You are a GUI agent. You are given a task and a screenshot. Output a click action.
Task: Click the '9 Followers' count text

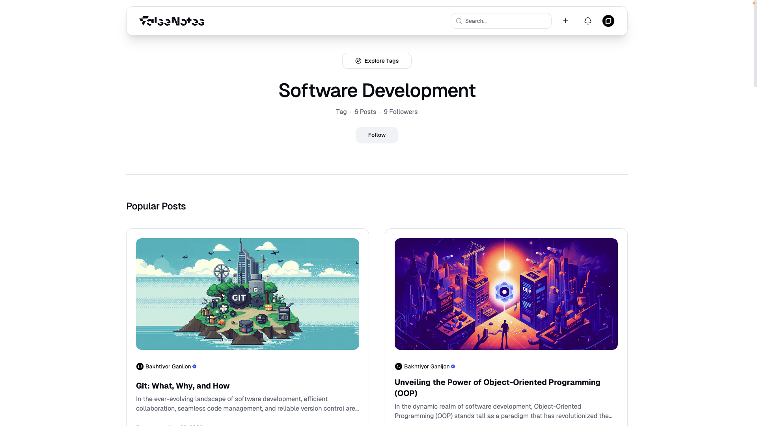point(401,112)
